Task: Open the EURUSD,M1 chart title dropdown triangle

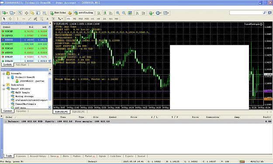Action: [x=55, y=24]
